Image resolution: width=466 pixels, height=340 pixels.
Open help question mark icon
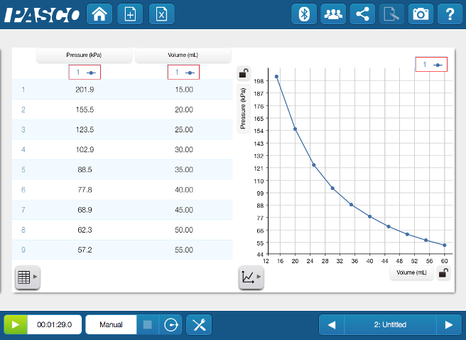pos(450,14)
